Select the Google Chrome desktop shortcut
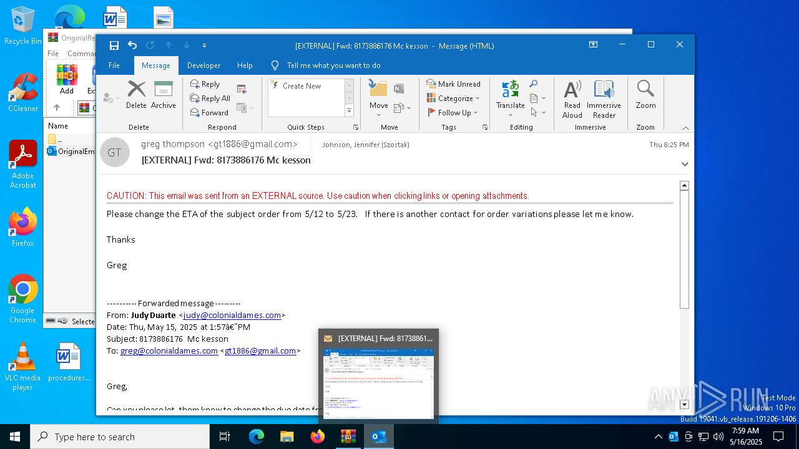 pos(23,299)
